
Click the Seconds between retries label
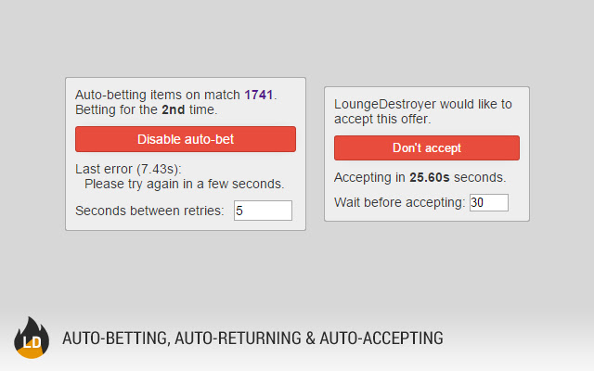pyautogui.click(x=149, y=211)
